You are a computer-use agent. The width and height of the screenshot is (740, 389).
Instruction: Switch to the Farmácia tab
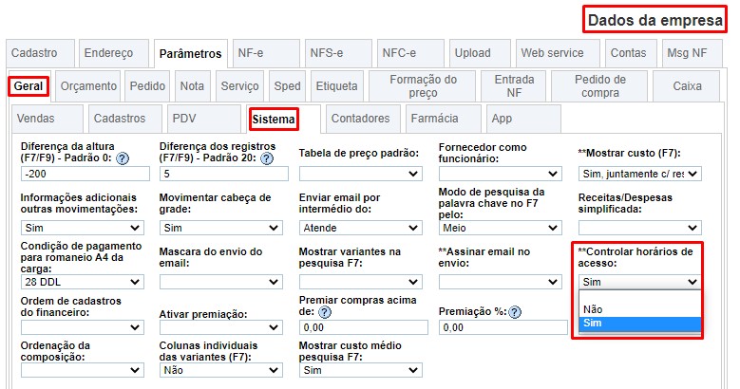(x=443, y=119)
